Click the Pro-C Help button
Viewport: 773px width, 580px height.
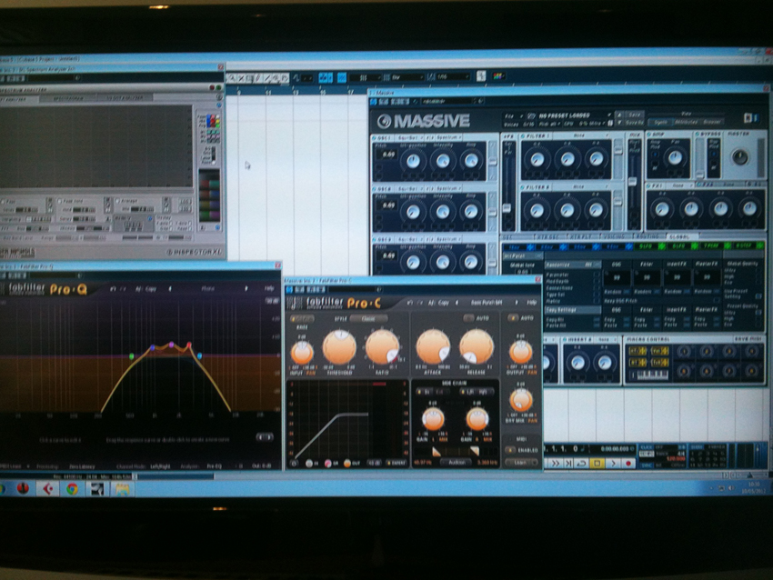531,302
